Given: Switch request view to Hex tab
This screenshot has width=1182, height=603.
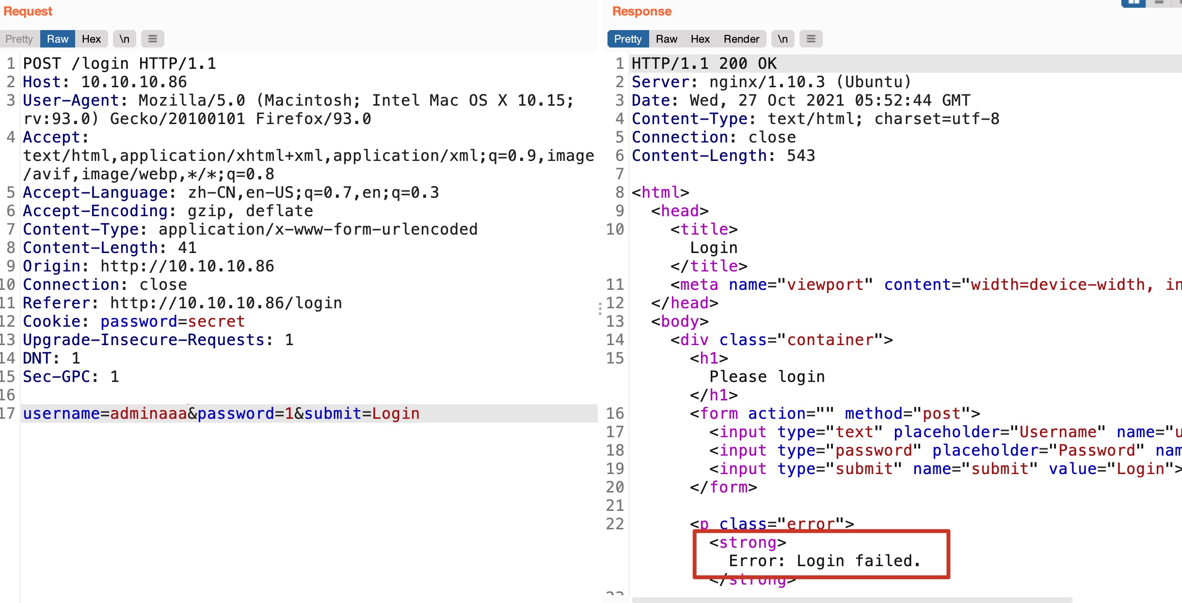Looking at the screenshot, I should click(91, 39).
